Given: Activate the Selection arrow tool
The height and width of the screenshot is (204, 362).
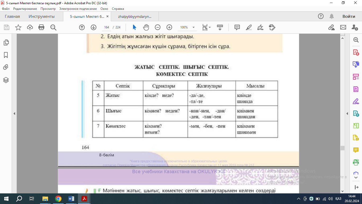Looking at the screenshot, I should point(134,27).
